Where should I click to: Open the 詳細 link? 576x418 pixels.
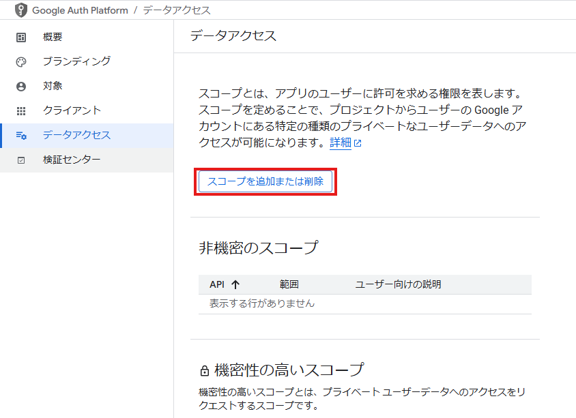pyautogui.click(x=341, y=143)
